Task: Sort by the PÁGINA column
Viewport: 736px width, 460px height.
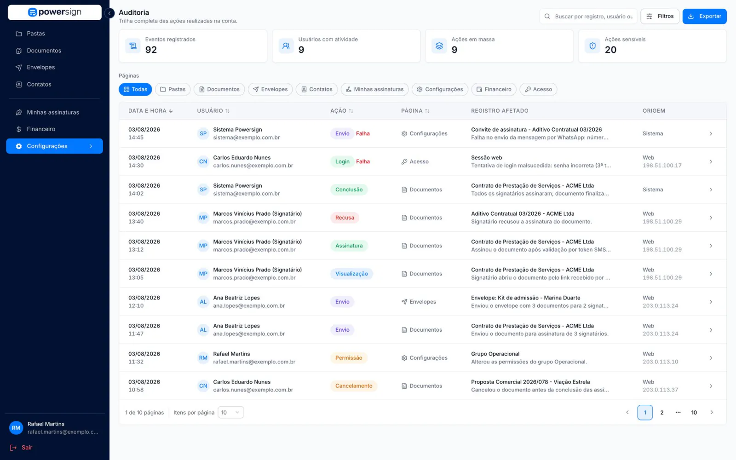Action: [415, 111]
